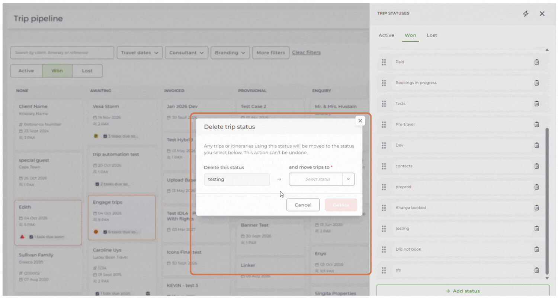Grab the drag handle for Paid
The width and height of the screenshot is (558, 298).
(x=384, y=62)
